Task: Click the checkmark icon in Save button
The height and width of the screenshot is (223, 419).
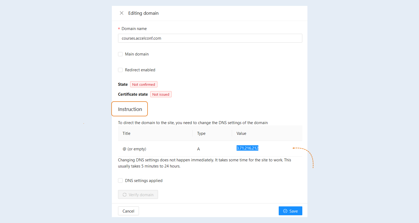Action: (x=285, y=211)
